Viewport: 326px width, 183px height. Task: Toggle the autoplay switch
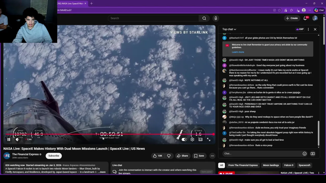(x=184, y=139)
